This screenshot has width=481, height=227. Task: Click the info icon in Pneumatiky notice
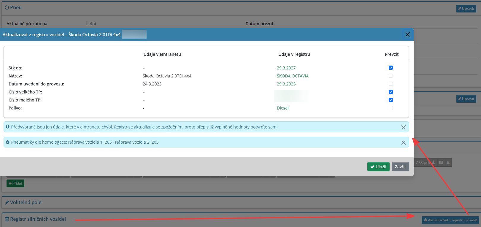point(8,142)
